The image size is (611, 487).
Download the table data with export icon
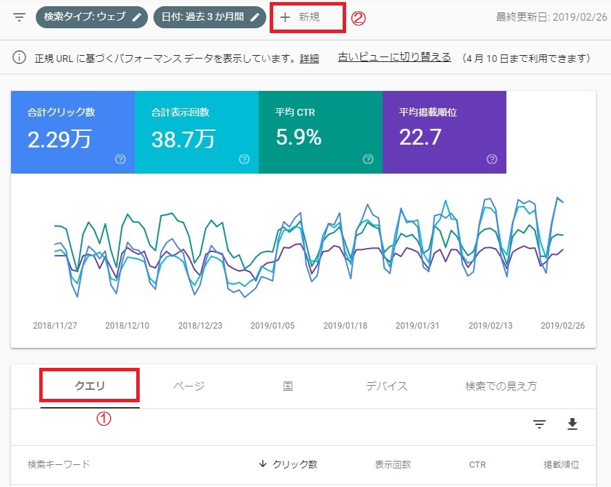tap(572, 424)
